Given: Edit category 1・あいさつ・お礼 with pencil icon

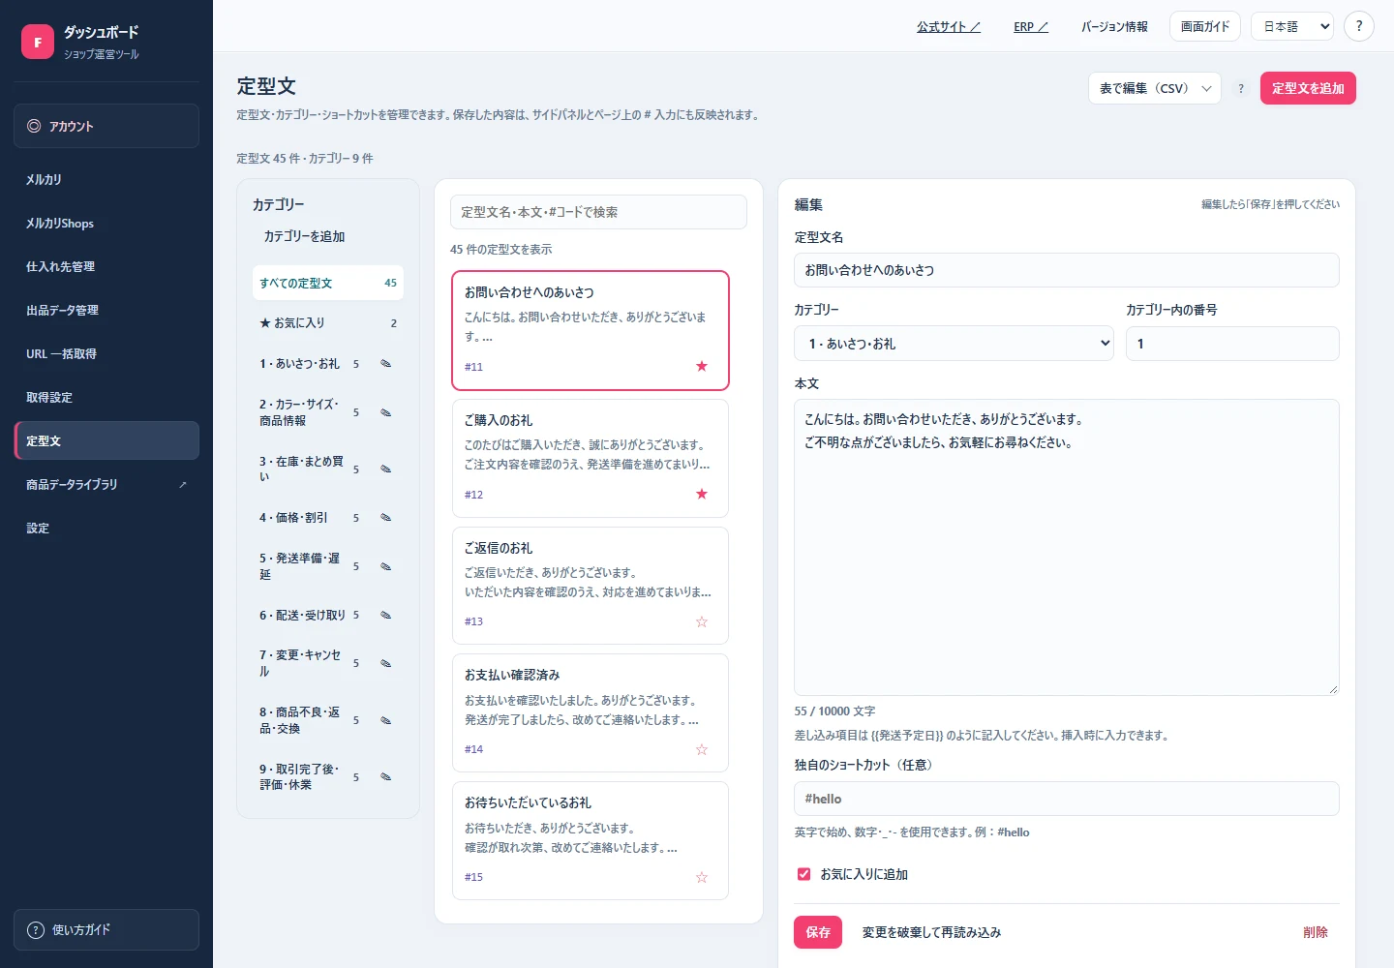Looking at the screenshot, I should tap(385, 364).
